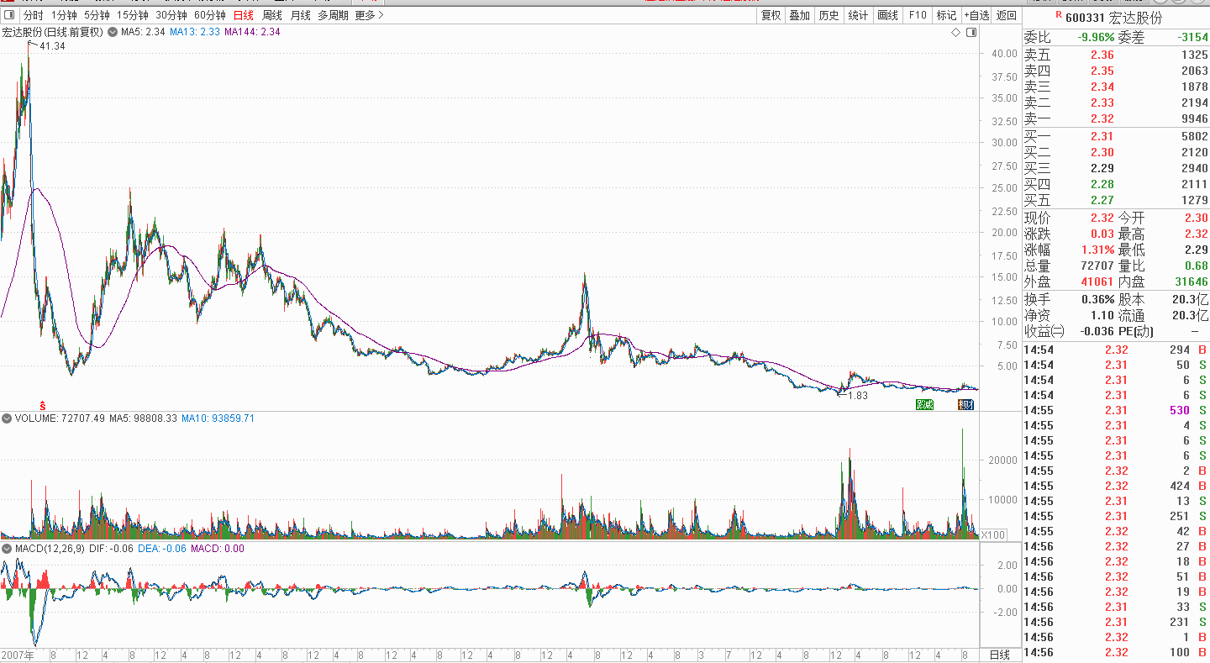Click the 日线 label at bottom right
Viewport: 1210px width, 663px height.
coord(999,655)
